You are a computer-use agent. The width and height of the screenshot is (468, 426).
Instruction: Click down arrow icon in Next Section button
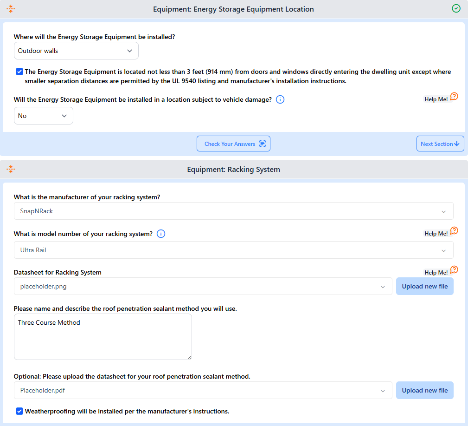coord(457,144)
